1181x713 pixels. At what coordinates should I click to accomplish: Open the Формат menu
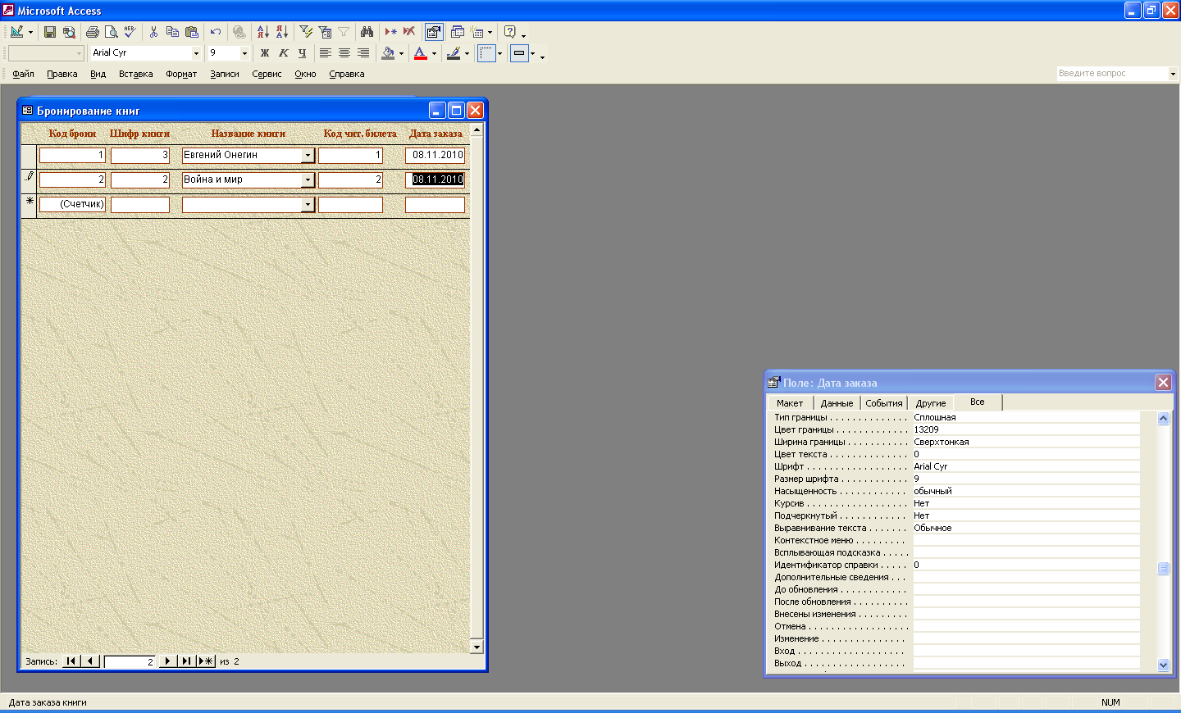click(181, 74)
